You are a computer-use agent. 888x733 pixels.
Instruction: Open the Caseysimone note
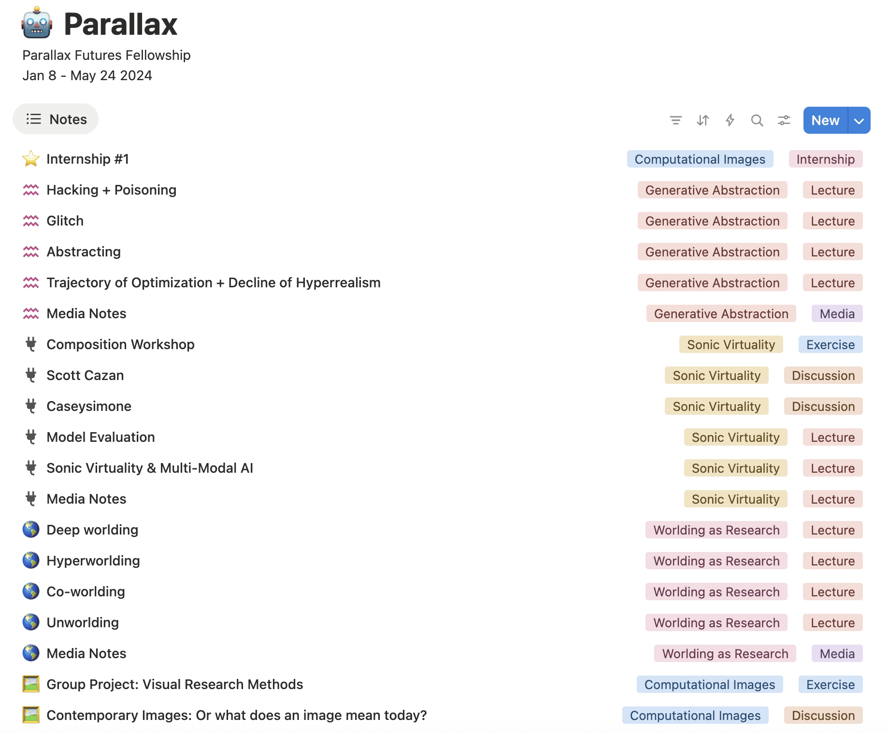[89, 406]
